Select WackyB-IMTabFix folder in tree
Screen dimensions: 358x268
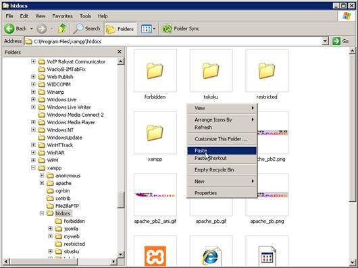tap(66, 70)
